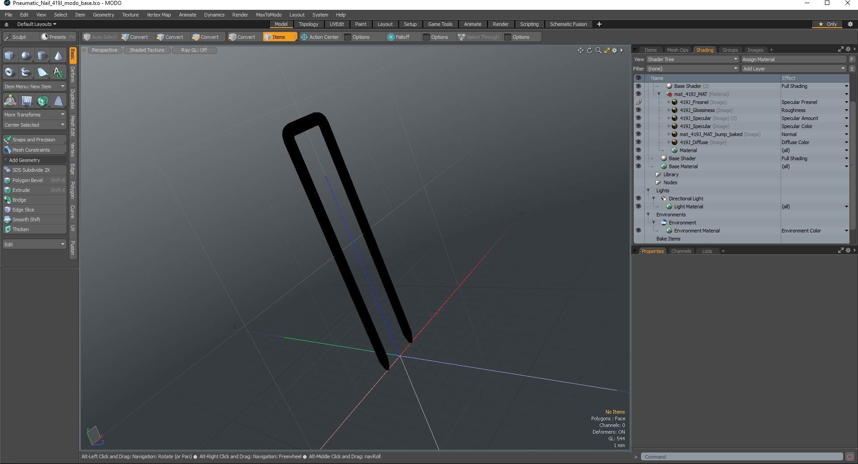Viewport: 858px width, 464px height.
Task: Open the Add Layer dropdown
Action: pos(794,69)
